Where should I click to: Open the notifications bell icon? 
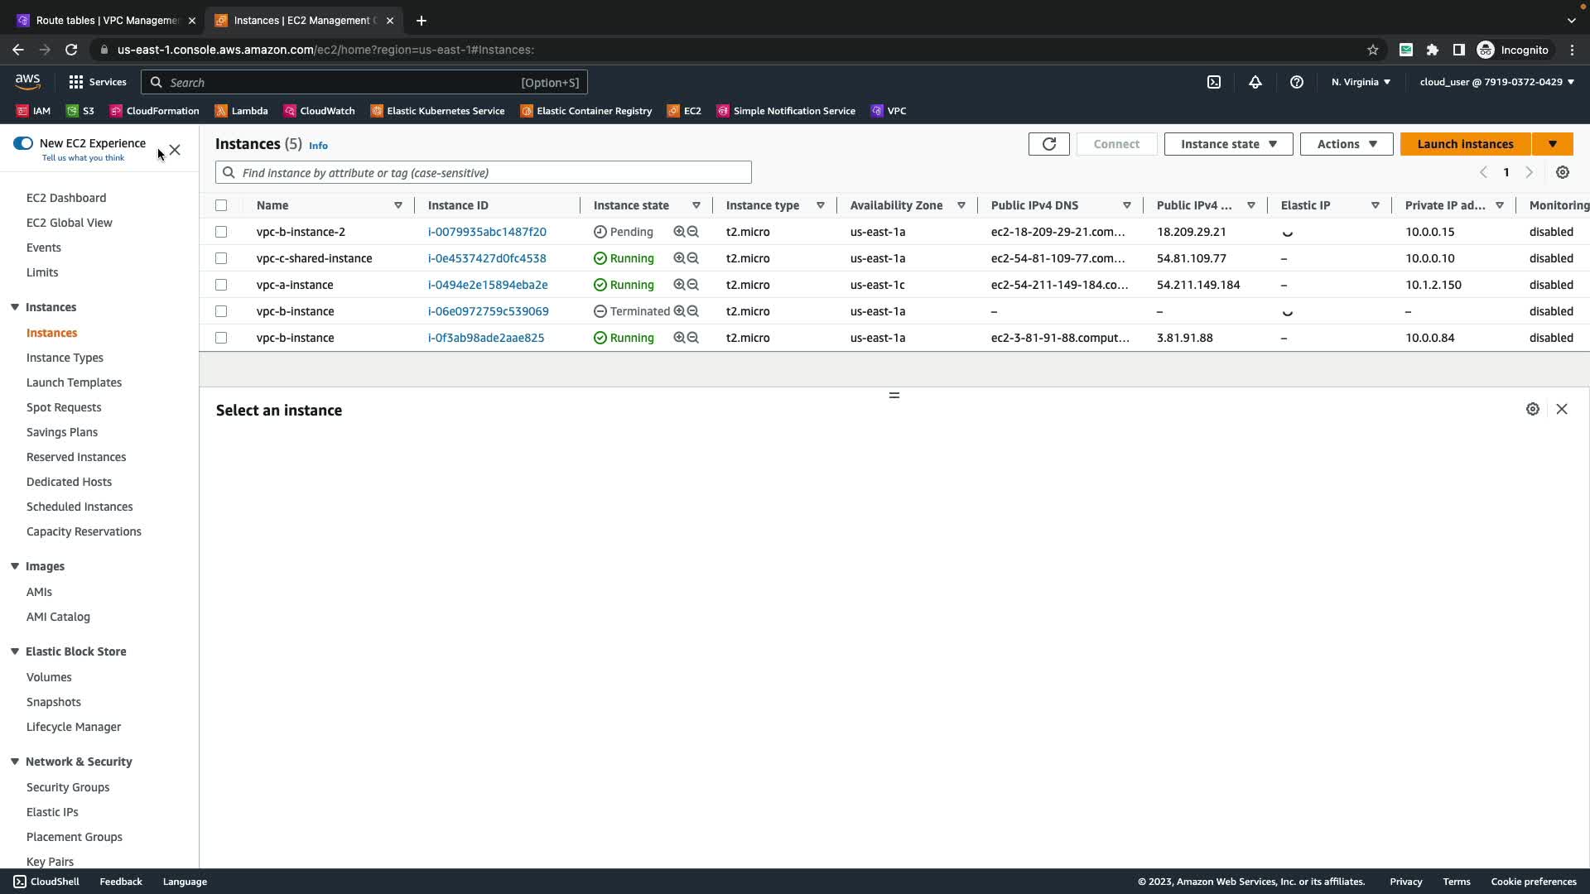point(1255,82)
